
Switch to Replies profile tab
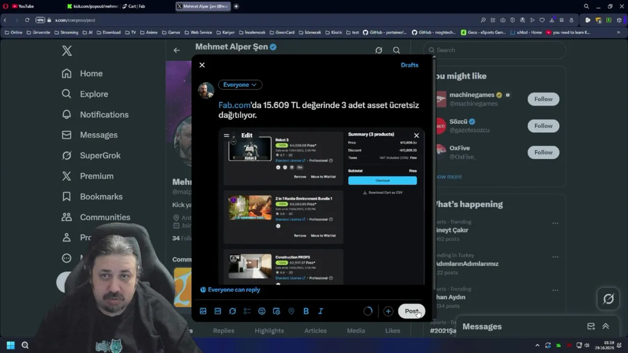(224, 331)
